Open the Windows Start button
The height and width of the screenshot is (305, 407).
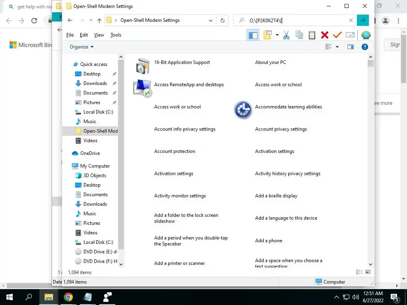(x=10, y=297)
